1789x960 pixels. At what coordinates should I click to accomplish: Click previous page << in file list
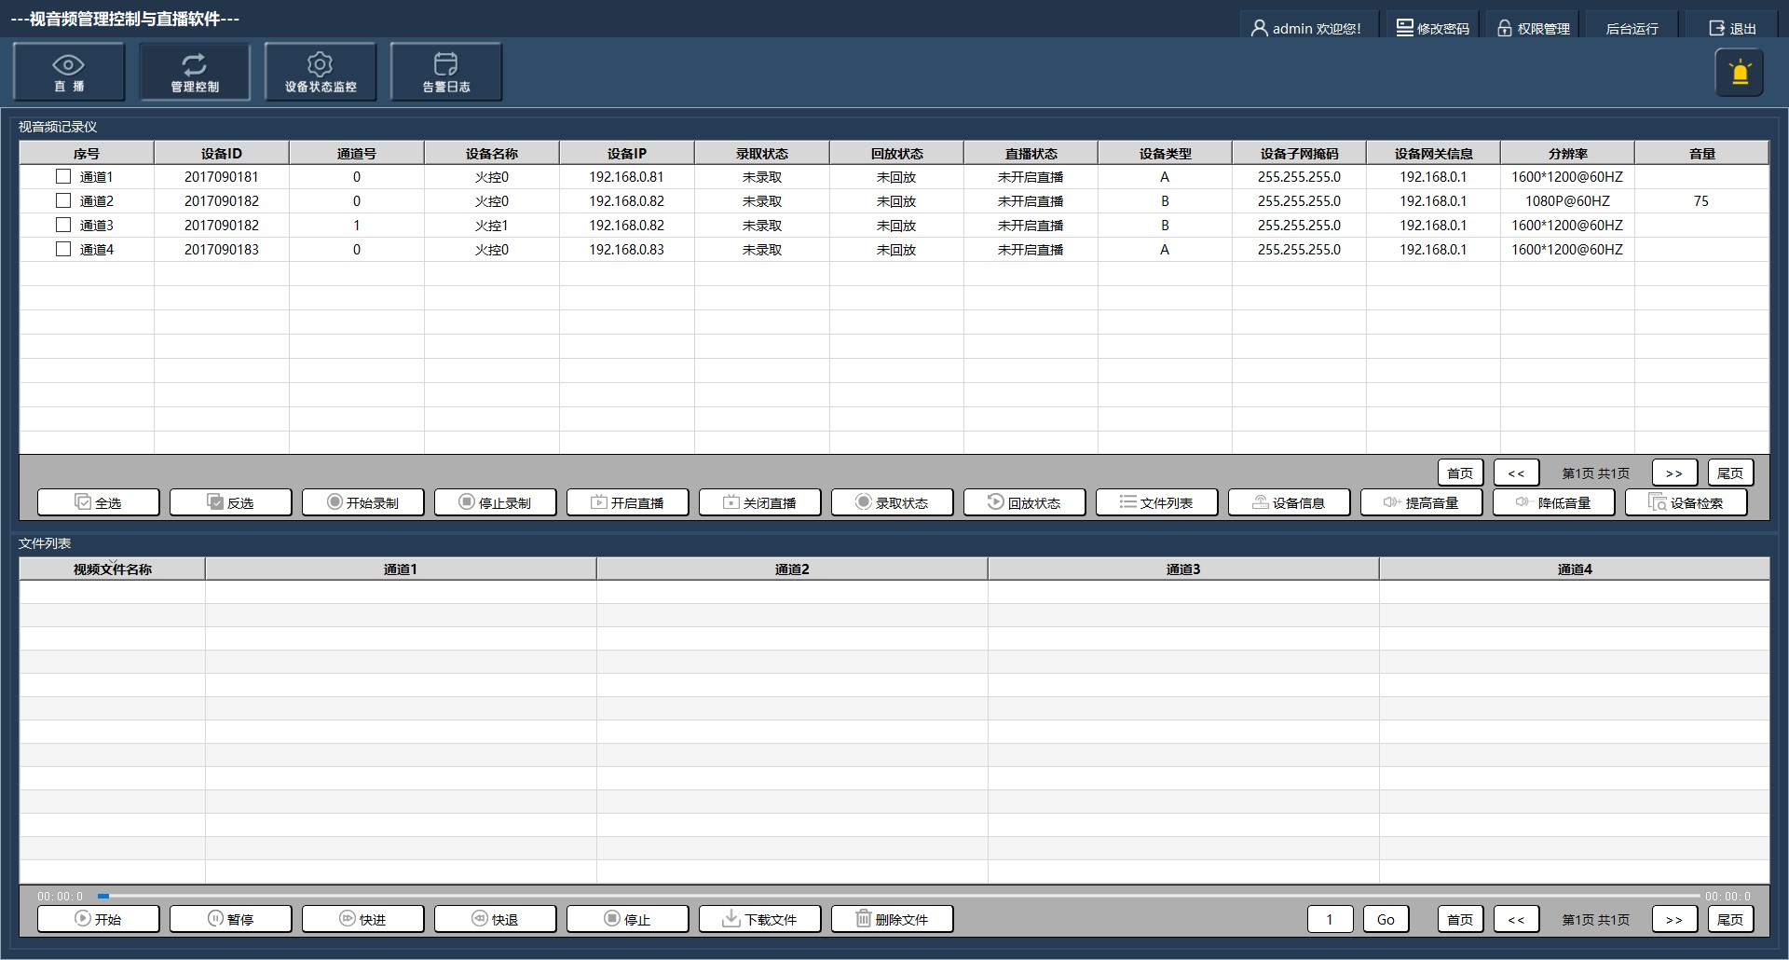(x=1516, y=919)
